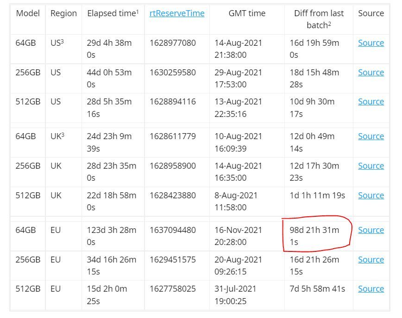Select the 1627758025 timestamp cell
This screenshot has width=402, height=318.
point(177,295)
